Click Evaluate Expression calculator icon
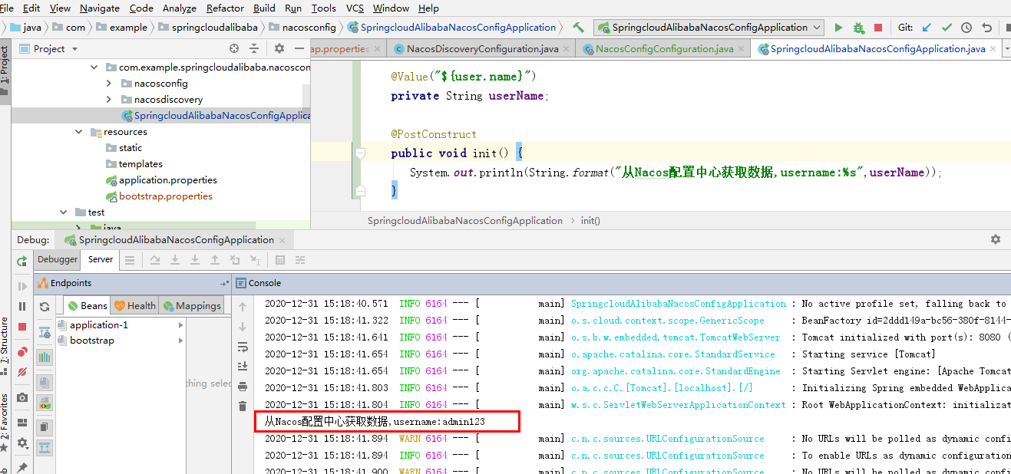 (280, 260)
